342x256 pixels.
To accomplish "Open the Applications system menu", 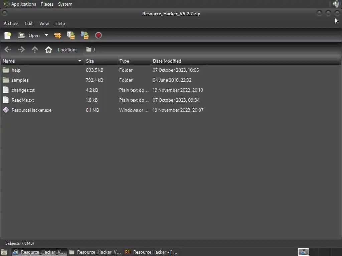I will tap(24, 4).
